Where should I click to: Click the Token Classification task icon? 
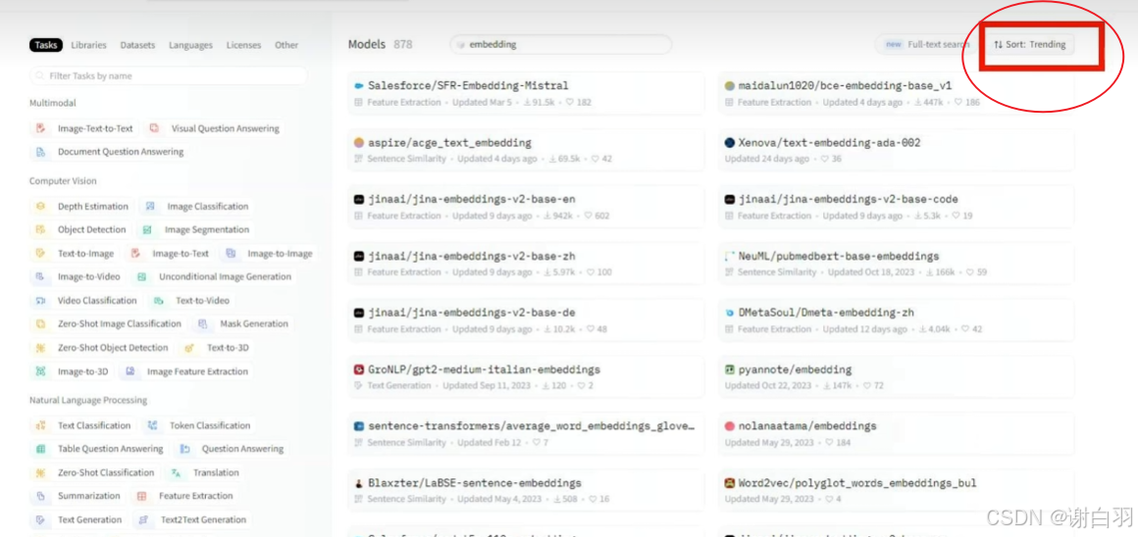coord(152,425)
